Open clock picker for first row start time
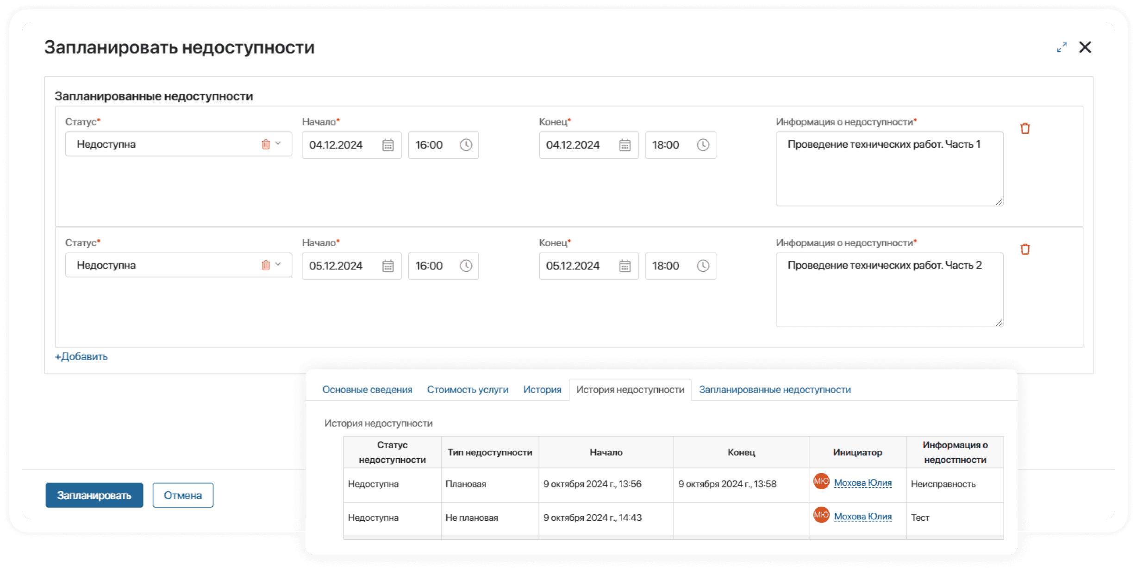The image size is (1137, 573). point(466,145)
